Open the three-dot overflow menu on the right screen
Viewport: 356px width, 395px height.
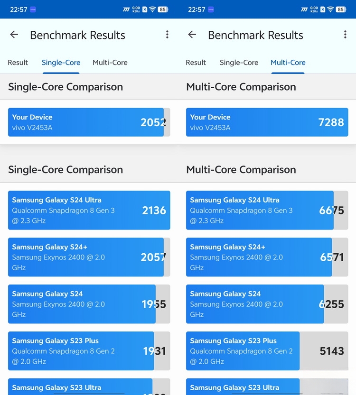click(x=345, y=35)
